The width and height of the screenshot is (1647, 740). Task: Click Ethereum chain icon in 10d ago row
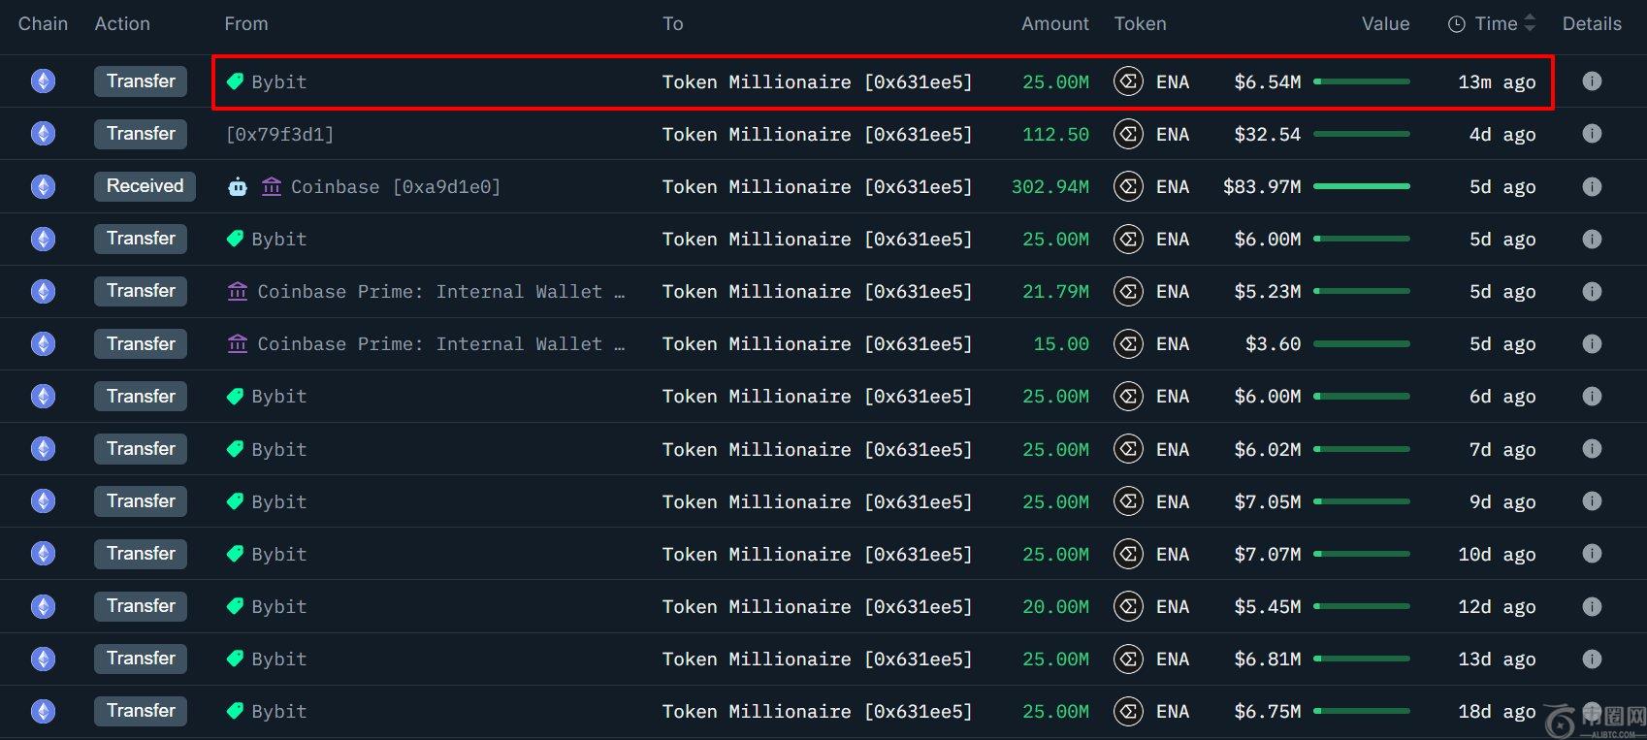click(x=43, y=554)
